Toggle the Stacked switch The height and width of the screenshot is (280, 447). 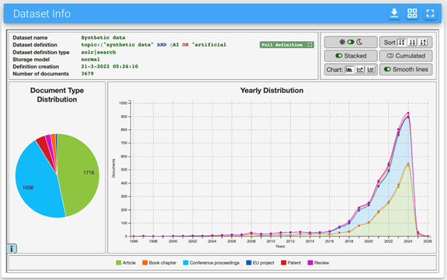338,56
